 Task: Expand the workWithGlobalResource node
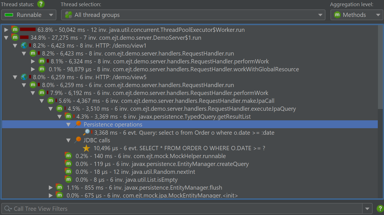point(33,69)
